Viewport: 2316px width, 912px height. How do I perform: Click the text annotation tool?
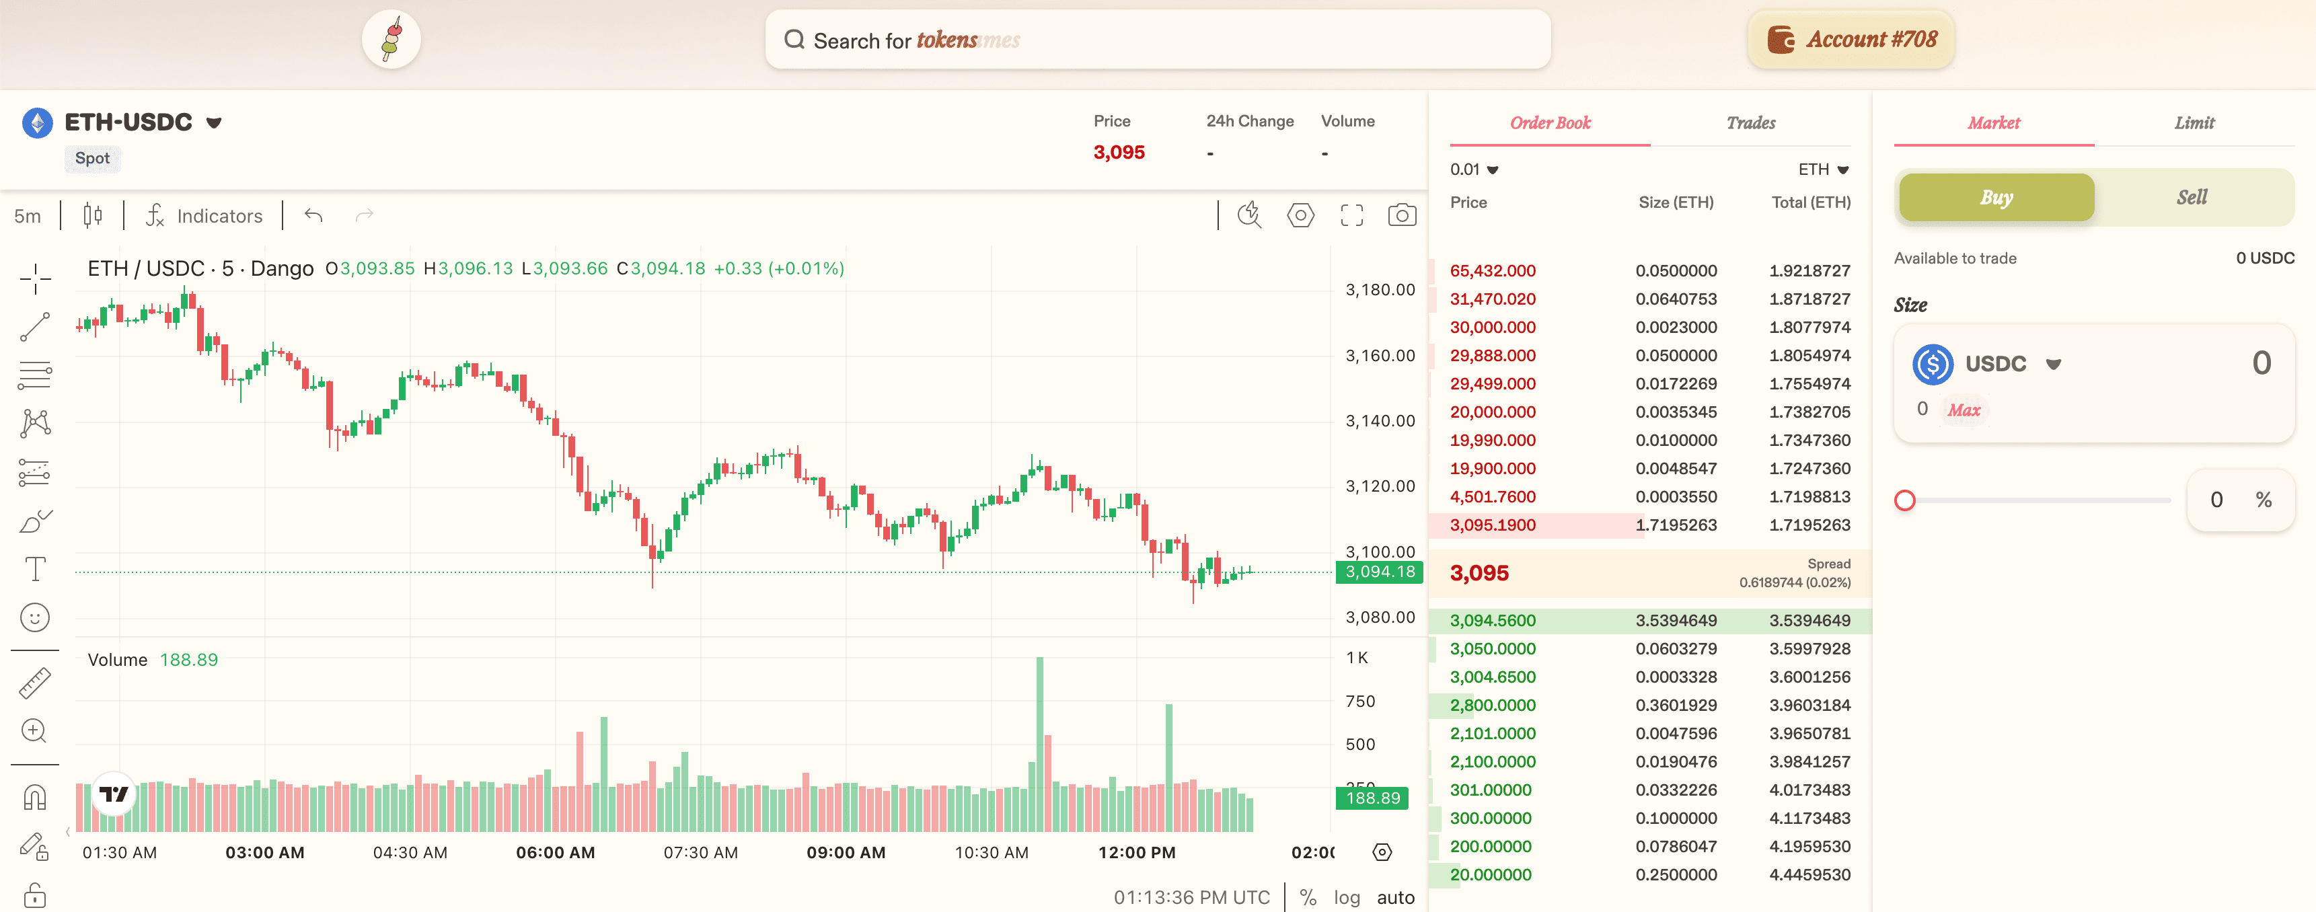click(x=35, y=569)
